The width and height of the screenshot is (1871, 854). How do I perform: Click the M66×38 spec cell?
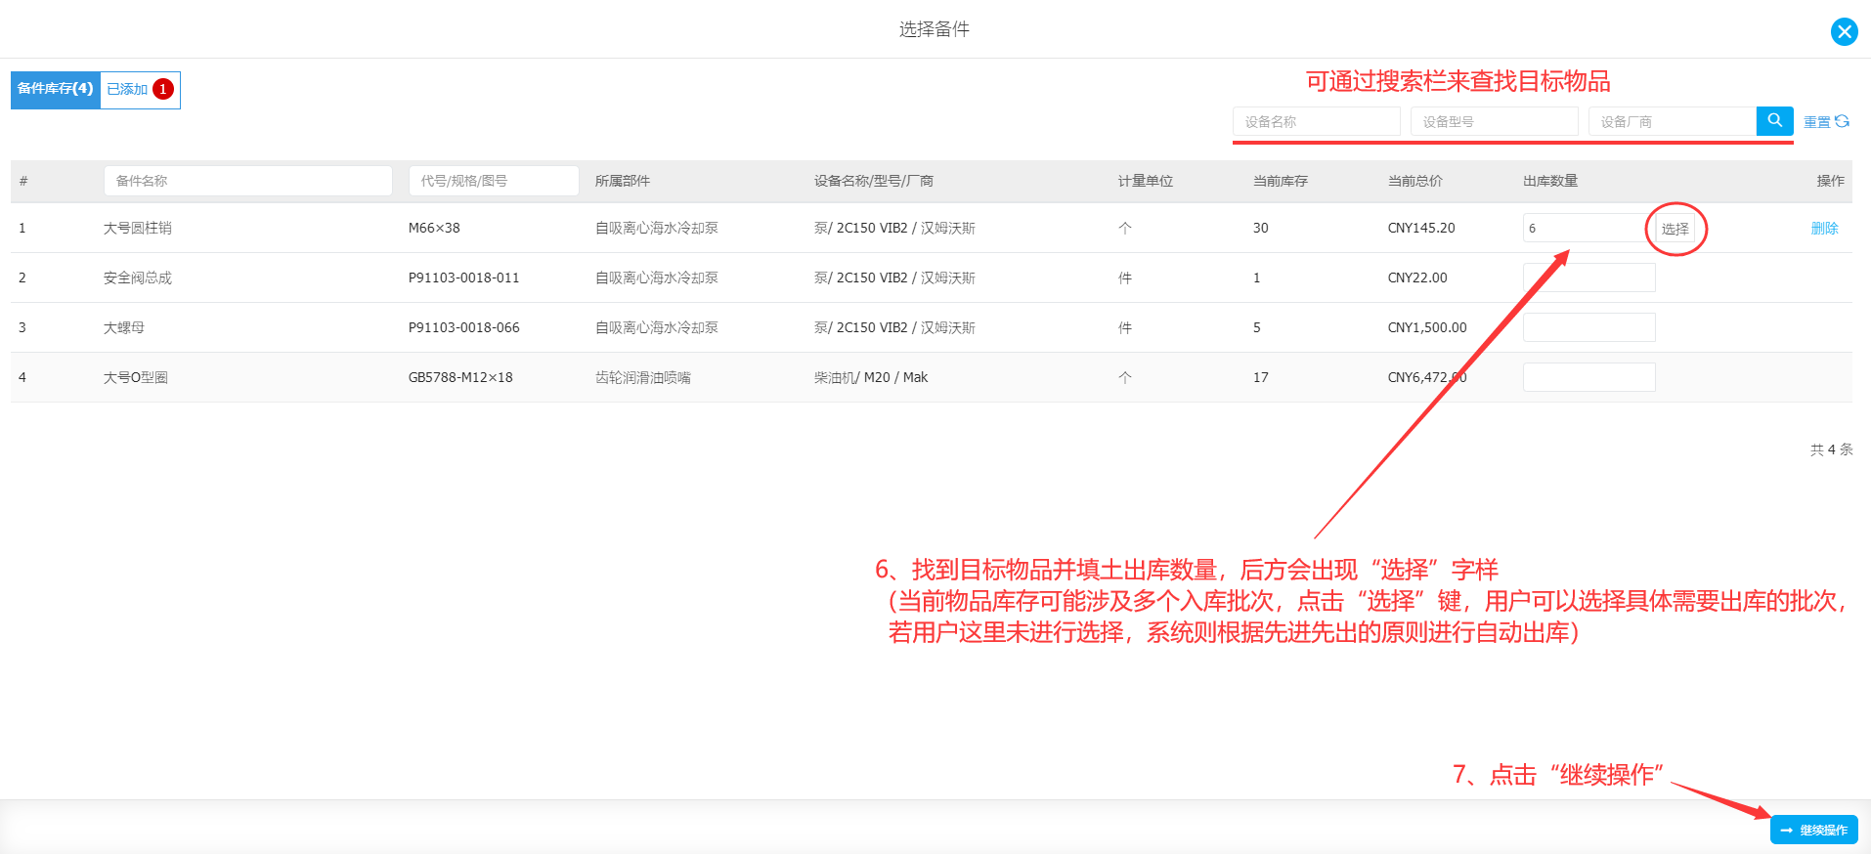pyautogui.click(x=434, y=228)
